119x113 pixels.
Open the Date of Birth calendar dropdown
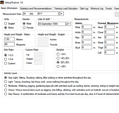tap(67, 24)
